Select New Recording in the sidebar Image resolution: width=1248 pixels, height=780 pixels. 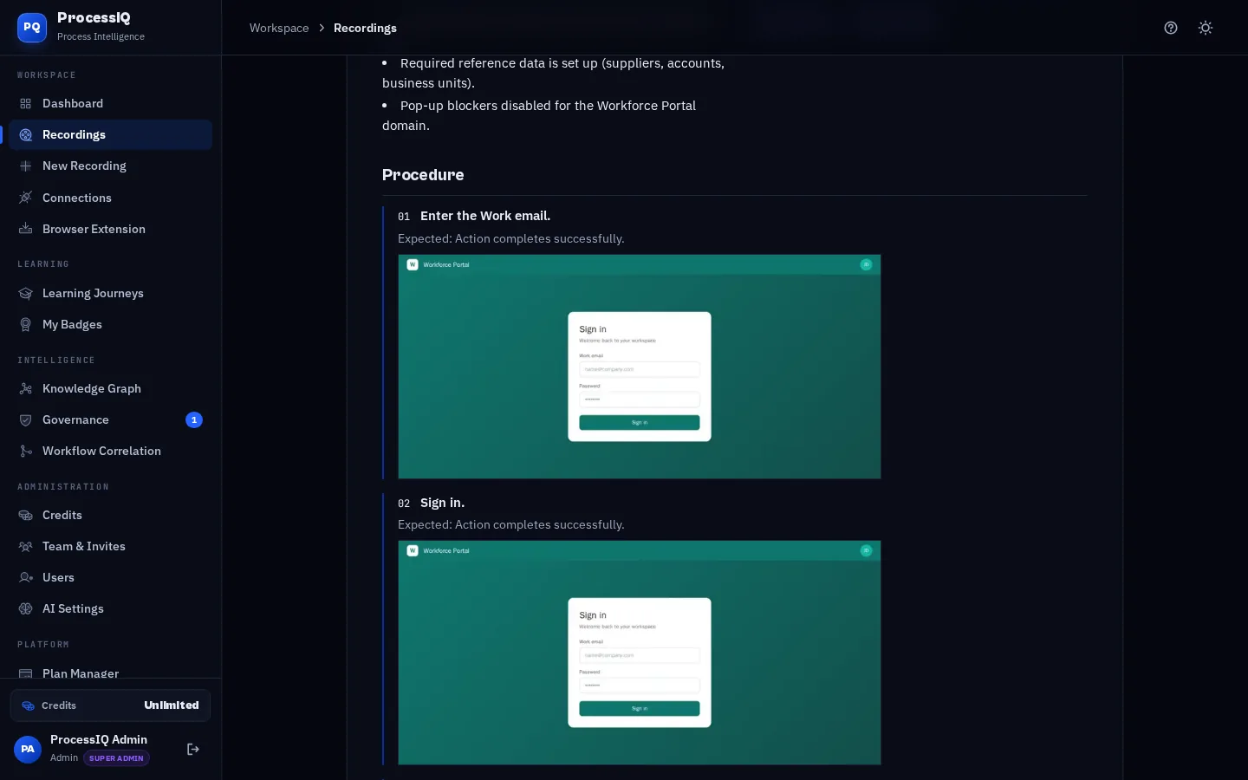click(110, 166)
